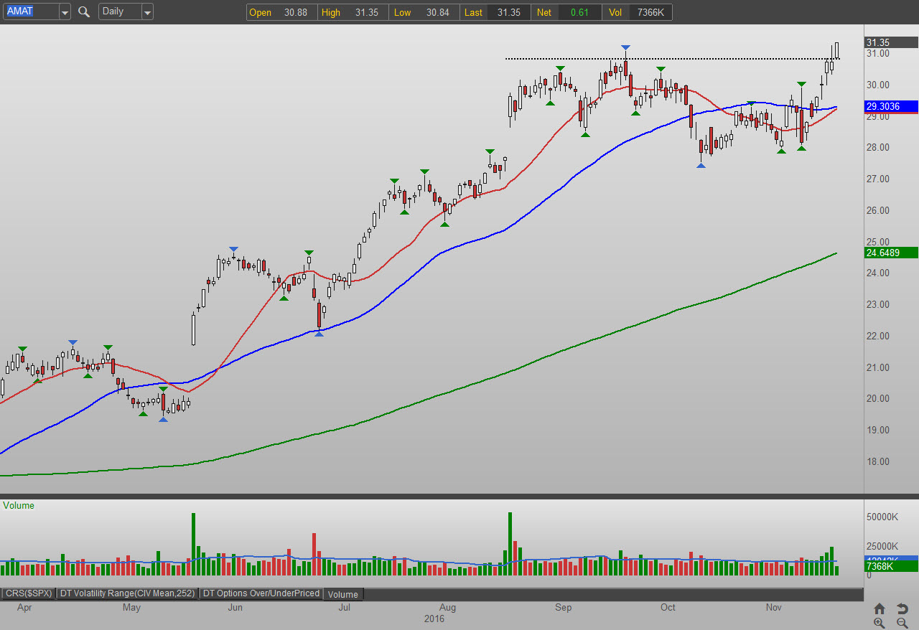919x630 pixels.
Task: Select the Volume tab
Action: click(343, 594)
